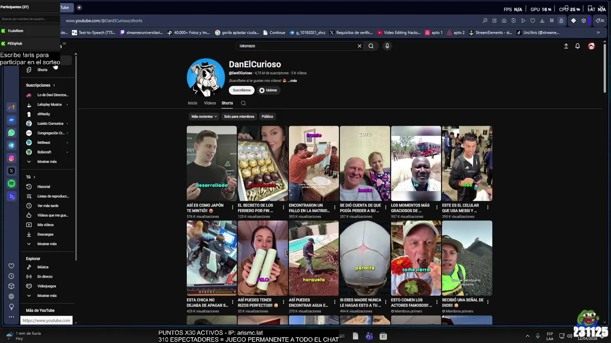Open browser history clock icon in the sidebar

pyautogui.click(x=11, y=276)
